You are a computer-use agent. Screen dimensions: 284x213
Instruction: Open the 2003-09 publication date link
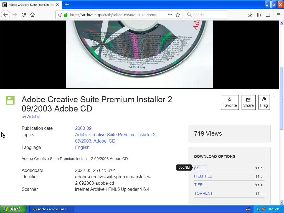point(83,128)
